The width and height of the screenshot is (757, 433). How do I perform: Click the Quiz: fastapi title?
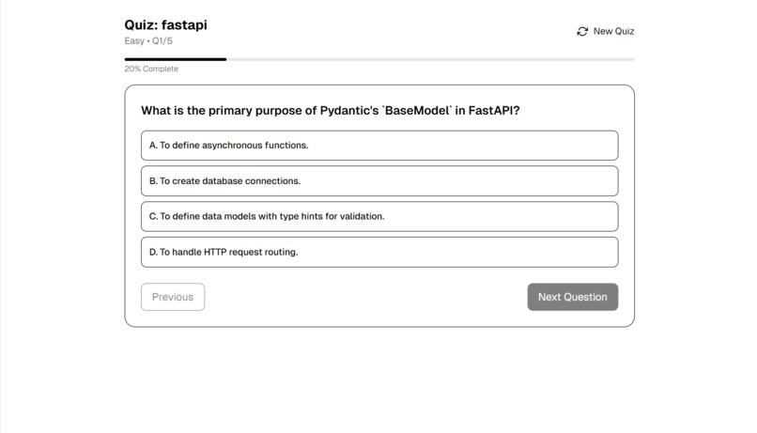coord(165,25)
